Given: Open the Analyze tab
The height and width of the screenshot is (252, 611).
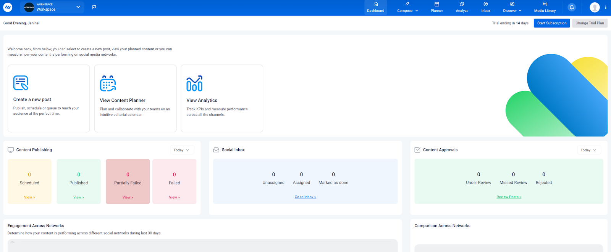Looking at the screenshot, I should (x=462, y=7).
